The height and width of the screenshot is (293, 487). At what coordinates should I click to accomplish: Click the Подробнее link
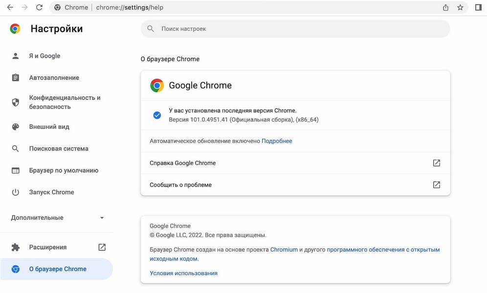click(x=277, y=141)
